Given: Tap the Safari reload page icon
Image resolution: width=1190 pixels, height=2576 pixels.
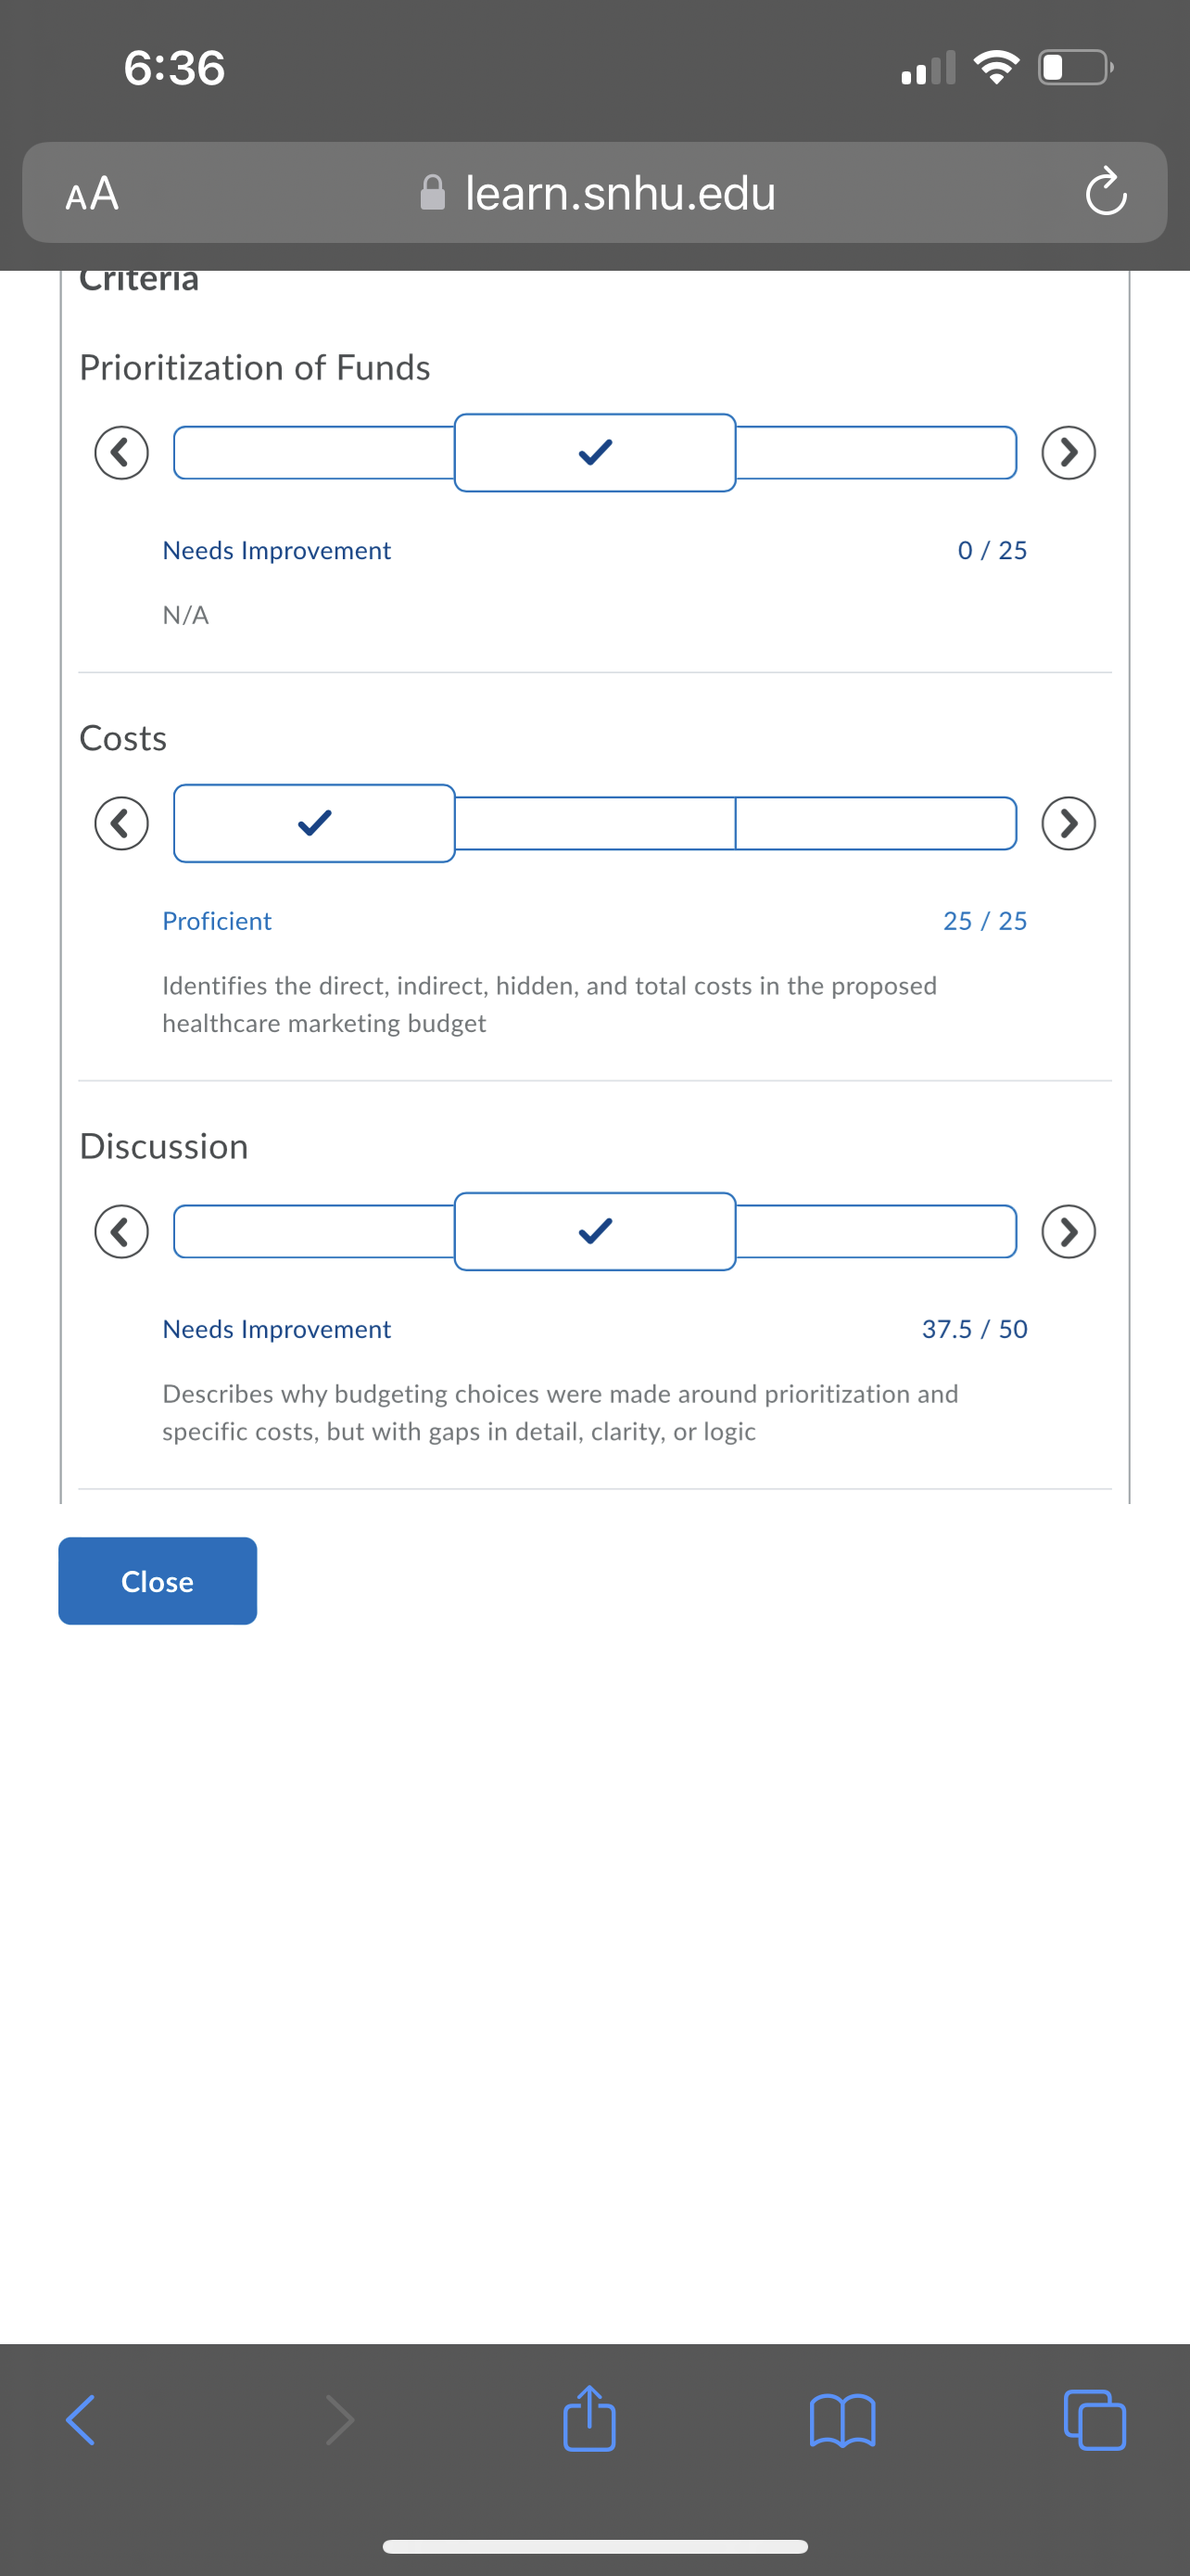Looking at the screenshot, I should point(1105,191).
